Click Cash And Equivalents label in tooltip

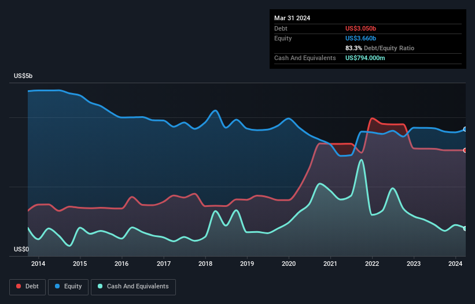[x=305, y=58]
